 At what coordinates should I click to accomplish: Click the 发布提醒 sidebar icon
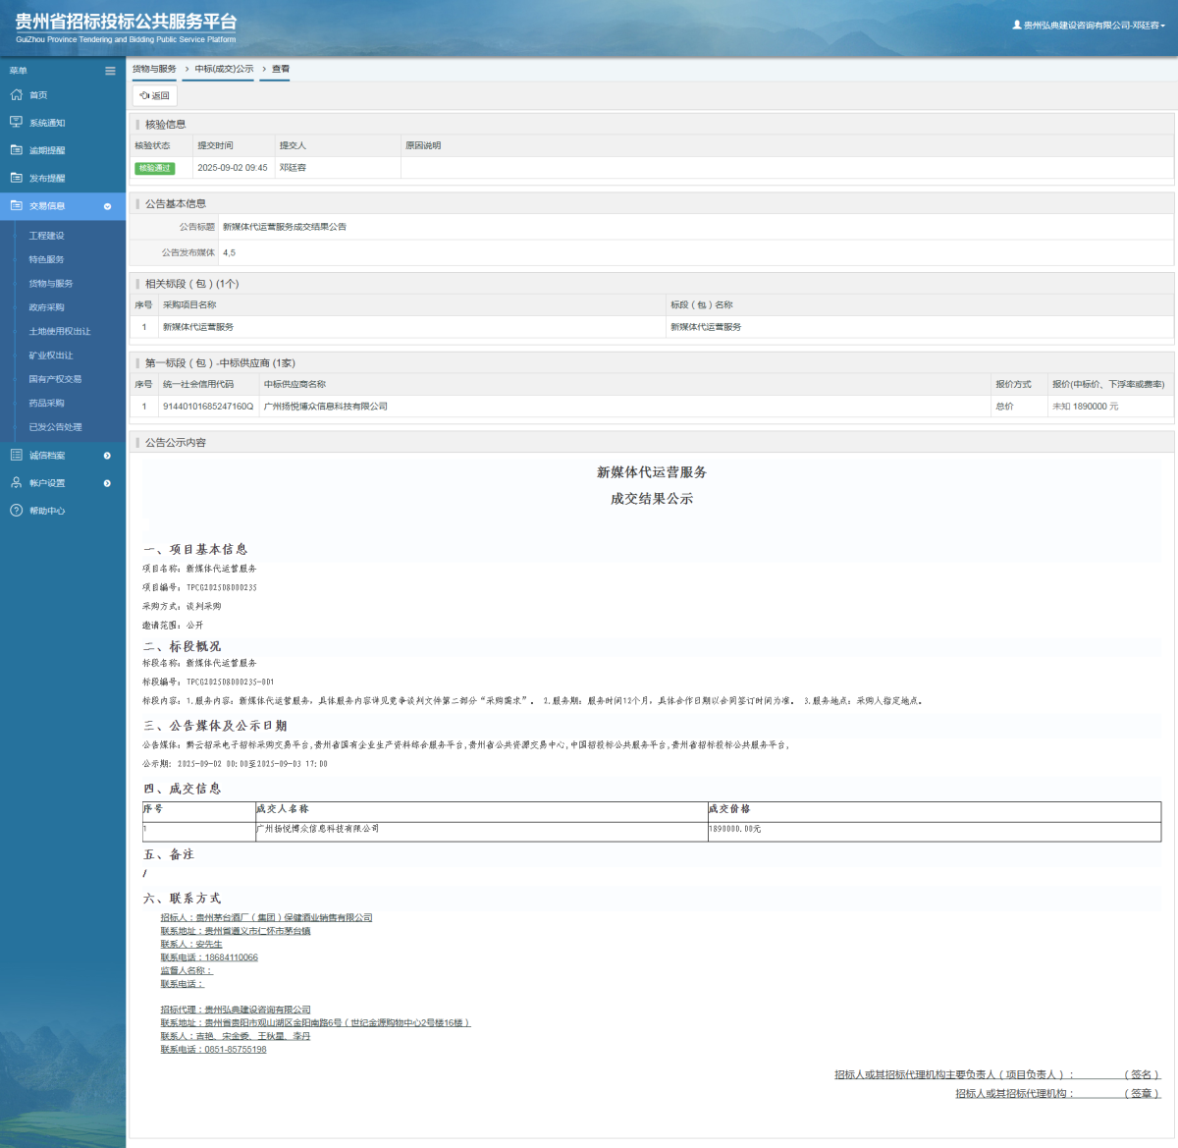pos(16,178)
